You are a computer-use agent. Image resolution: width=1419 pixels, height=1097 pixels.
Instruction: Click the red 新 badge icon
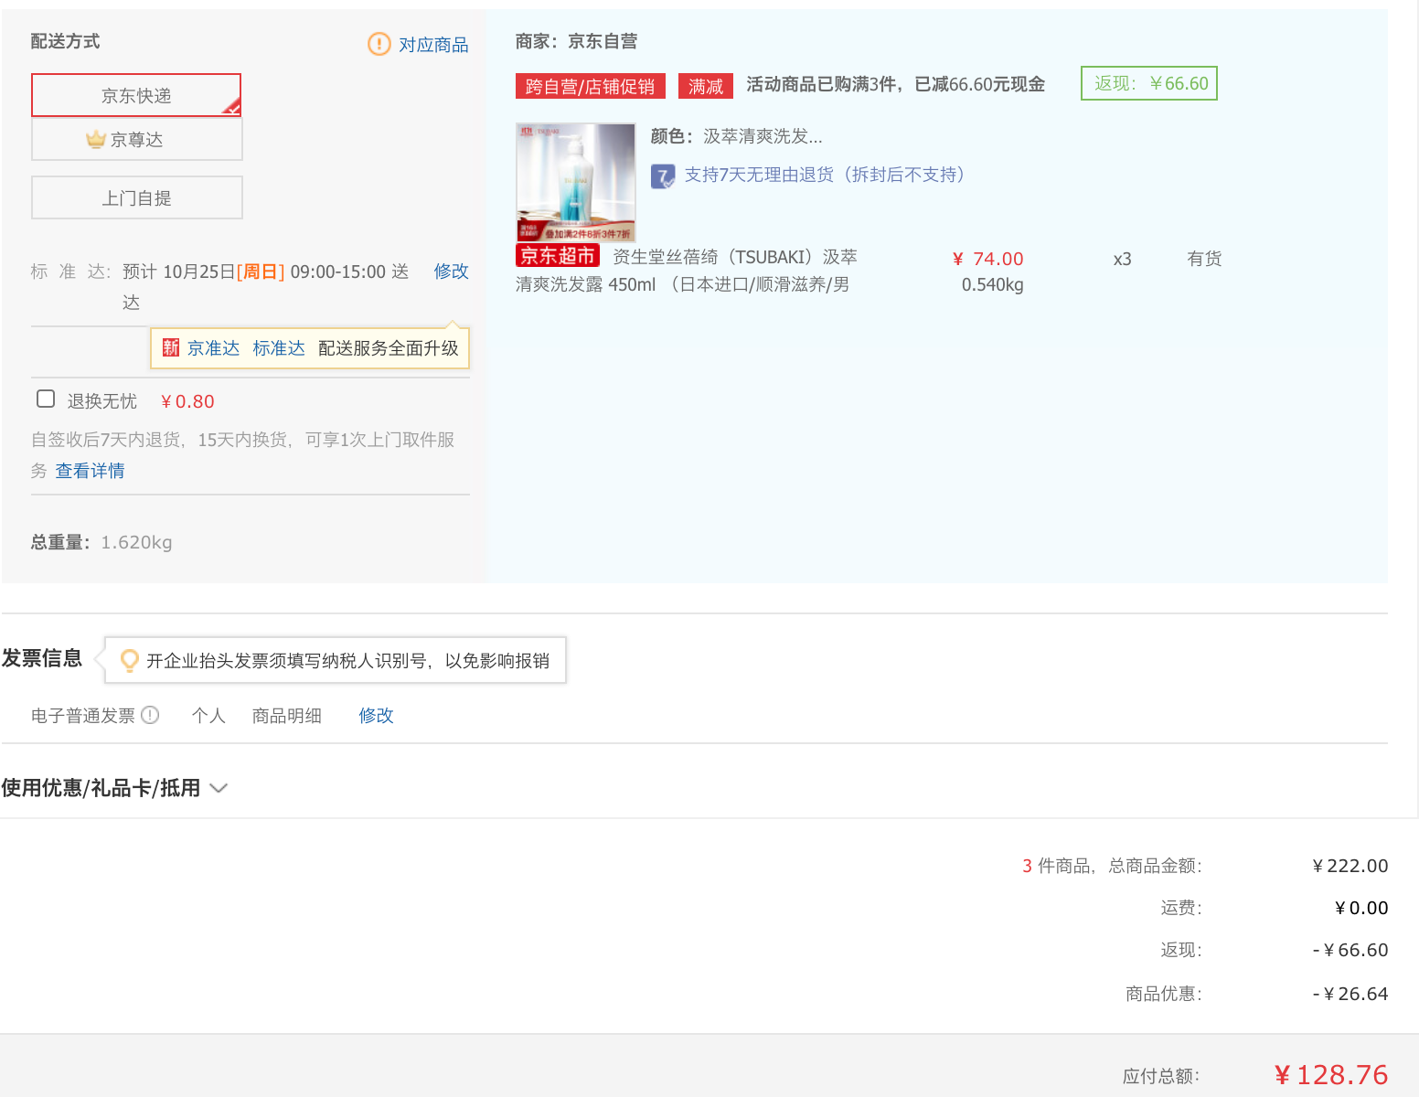[171, 347]
